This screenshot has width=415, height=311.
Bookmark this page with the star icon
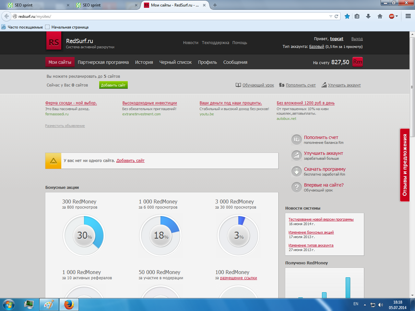[x=347, y=16]
